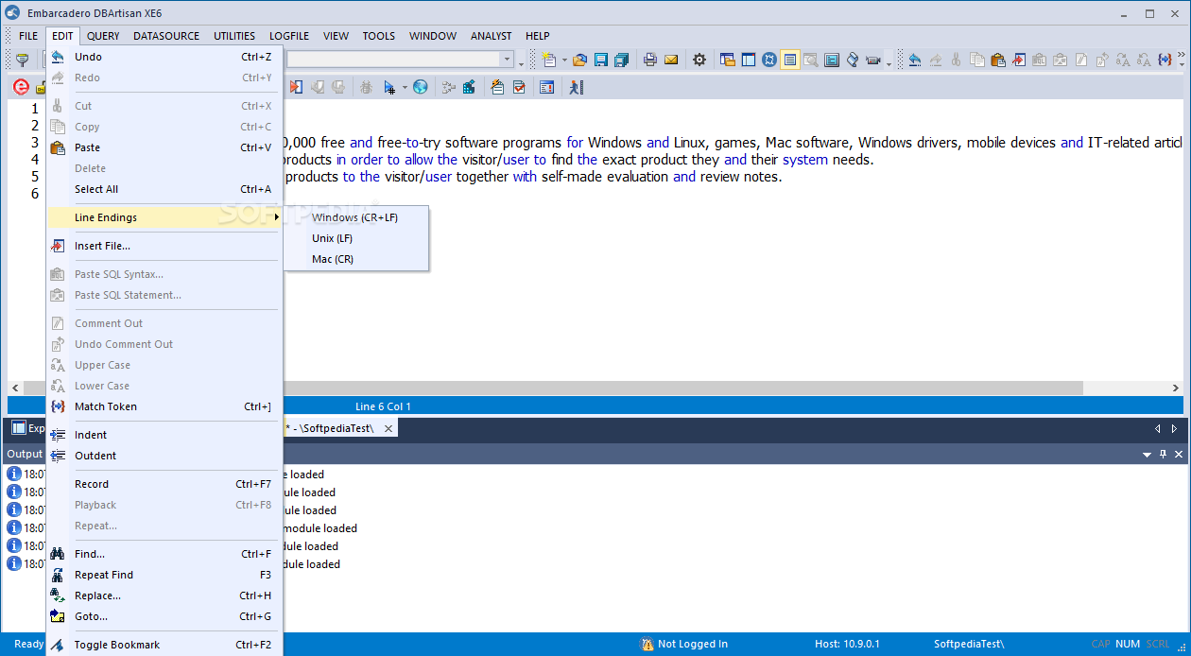
Task: Click the checked list toolbar icon
Action: (x=519, y=87)
